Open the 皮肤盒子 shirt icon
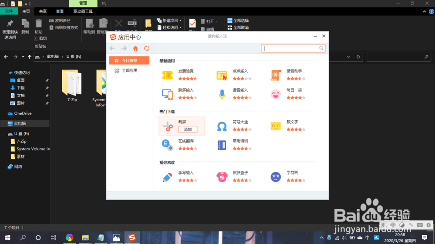The height and width of the screenshot is (244, 435). click(222, 177)
